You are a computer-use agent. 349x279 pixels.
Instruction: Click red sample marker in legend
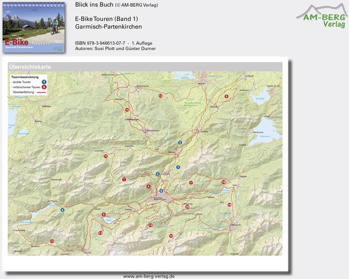(44, 87)
